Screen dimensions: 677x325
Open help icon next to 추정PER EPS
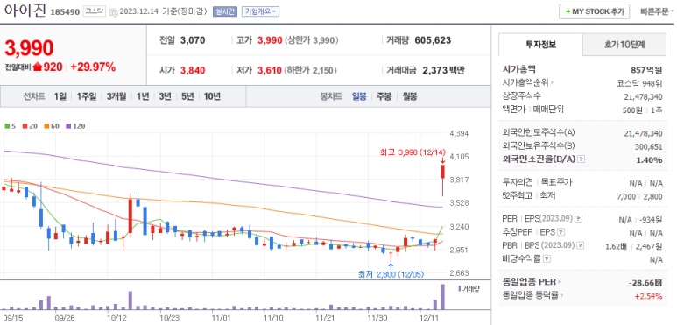(561, 232)
